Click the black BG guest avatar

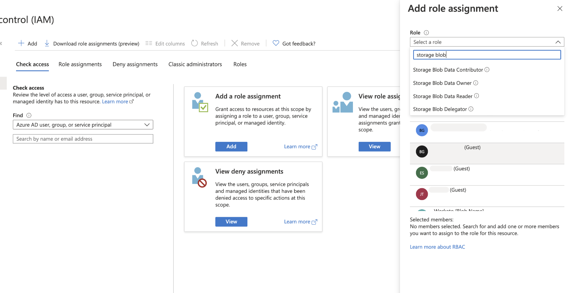pyautogui.click(x=422, y=151)
